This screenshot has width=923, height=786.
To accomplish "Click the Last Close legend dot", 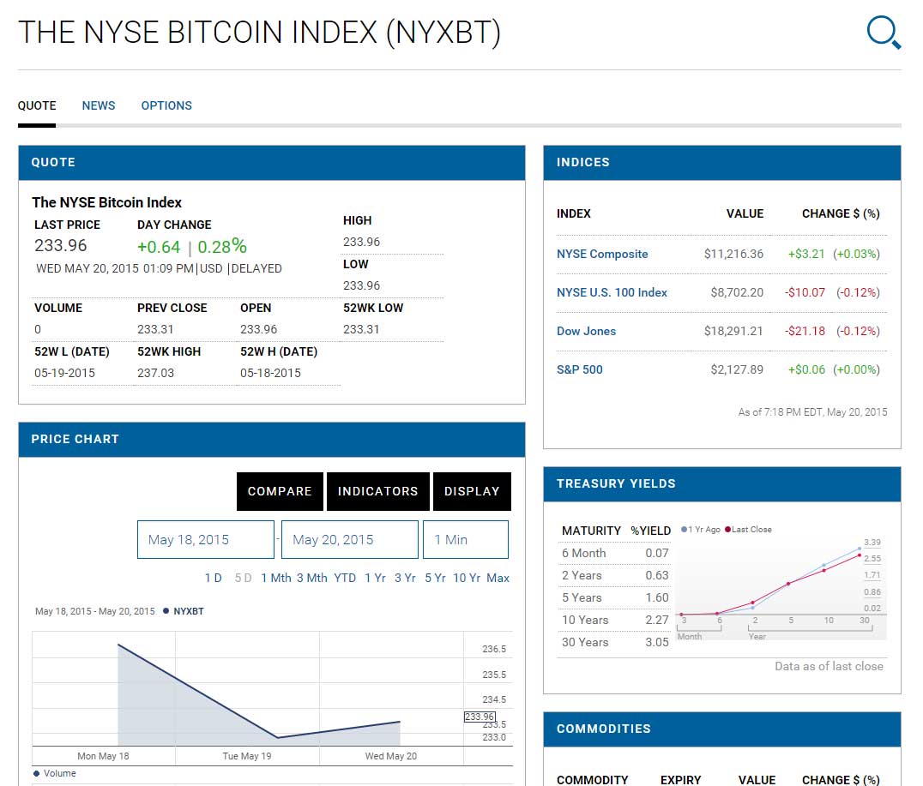I will tap(728, 530).
